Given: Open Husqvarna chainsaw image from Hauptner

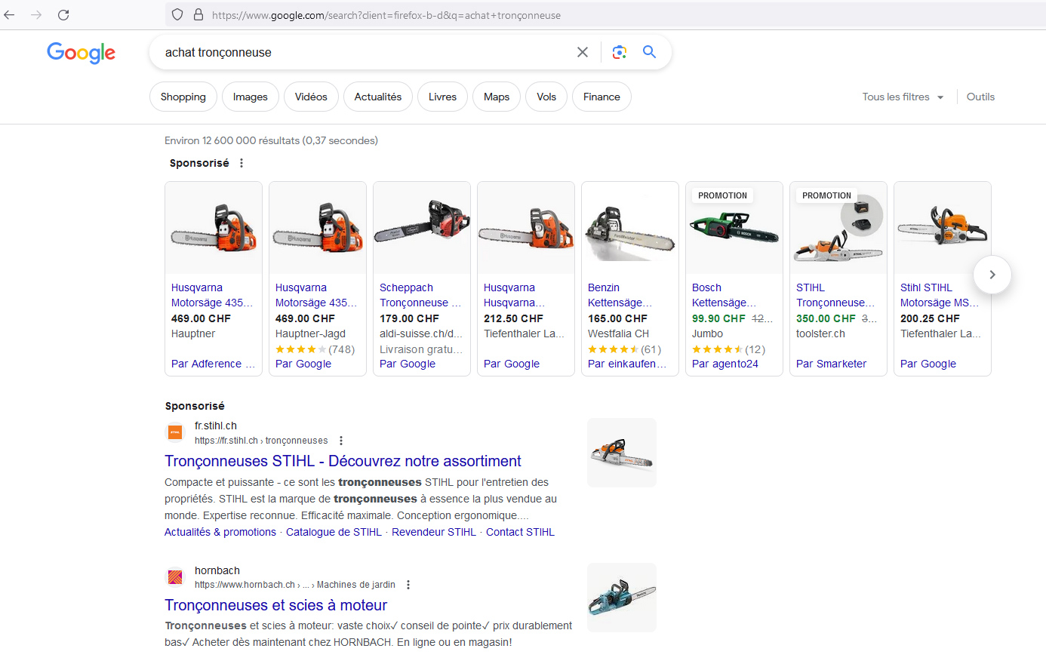Looking at the screenshot, I should 214,228.
